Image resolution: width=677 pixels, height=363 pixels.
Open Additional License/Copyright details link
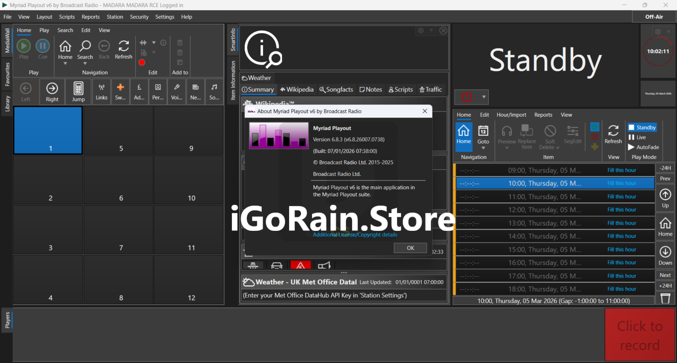coord(355,235)
